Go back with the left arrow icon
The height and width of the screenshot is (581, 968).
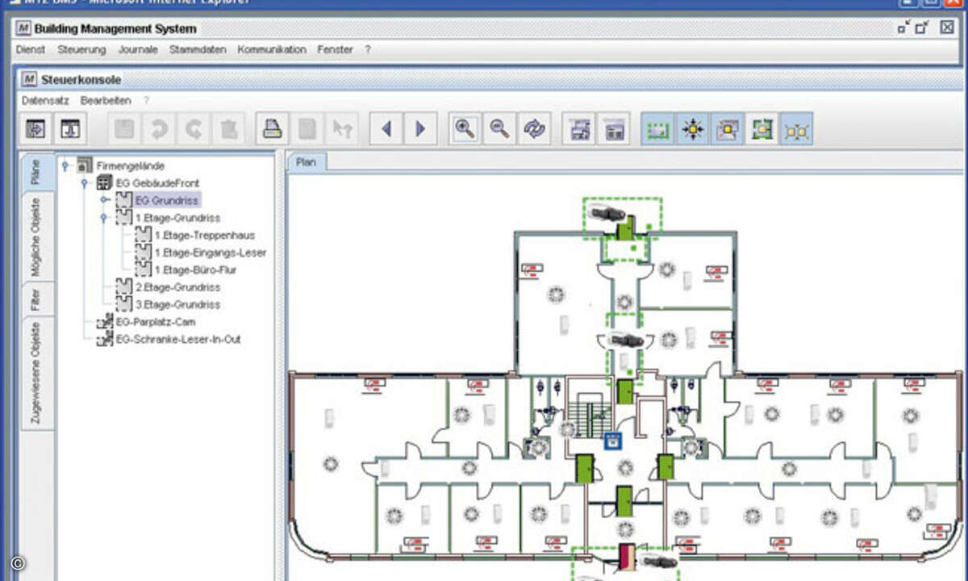(x=386, y=128)
